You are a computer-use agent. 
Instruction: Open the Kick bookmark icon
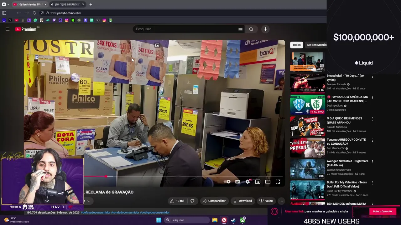(73, 20)
